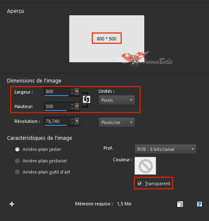Increase Largeur with the up stepper arrow
Viewport: 209px width, 221px height.
coord(72,90)
